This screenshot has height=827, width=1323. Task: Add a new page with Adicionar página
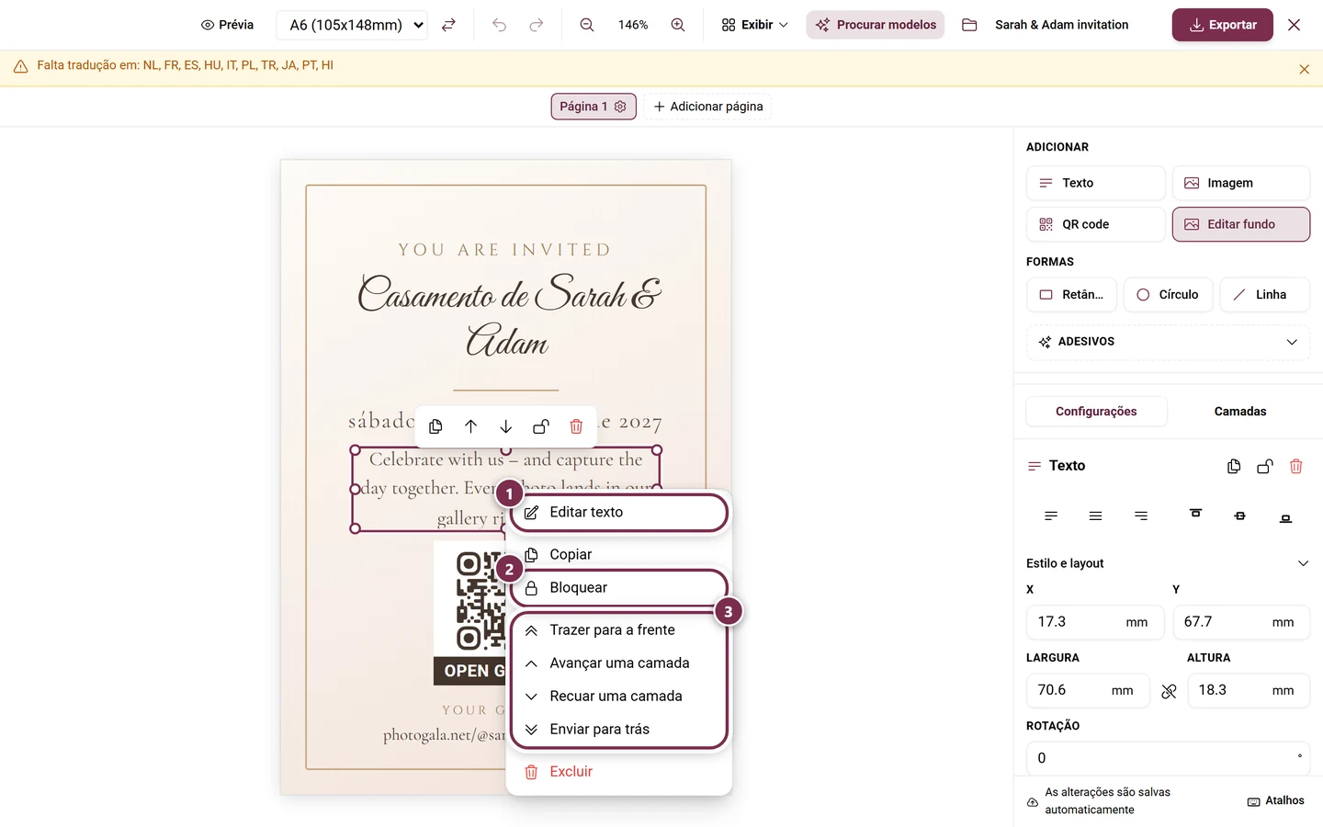tap(708, 107)
